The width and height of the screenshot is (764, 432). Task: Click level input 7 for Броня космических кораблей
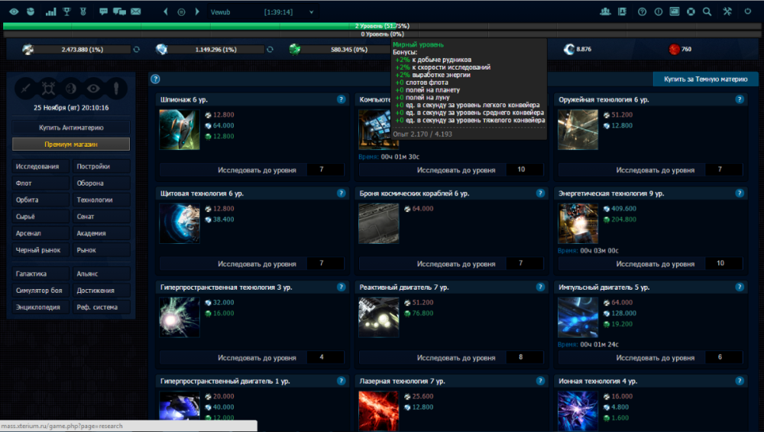click(525, 264)
